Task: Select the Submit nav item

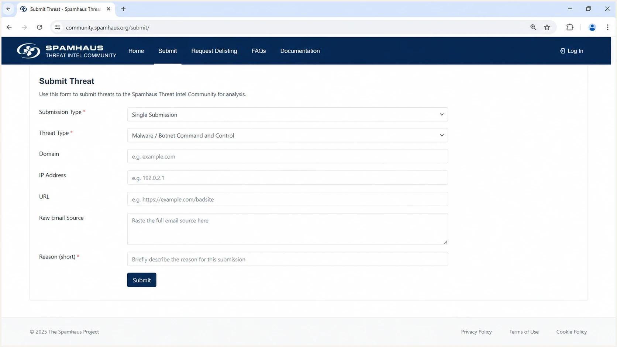Action: click(168, 51)
